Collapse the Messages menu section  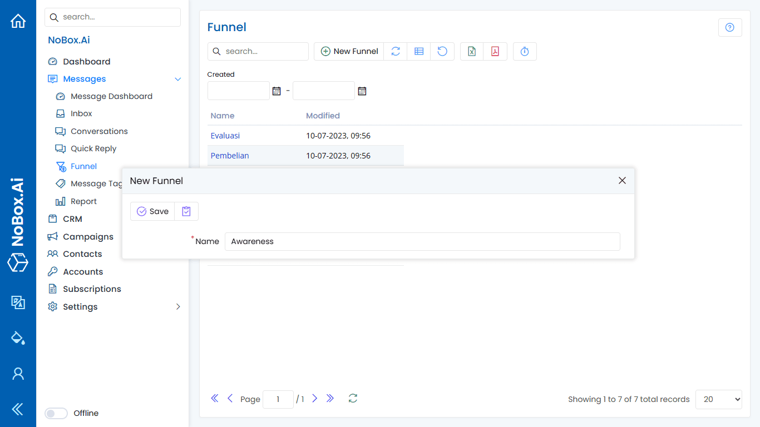tap(177, 79)
